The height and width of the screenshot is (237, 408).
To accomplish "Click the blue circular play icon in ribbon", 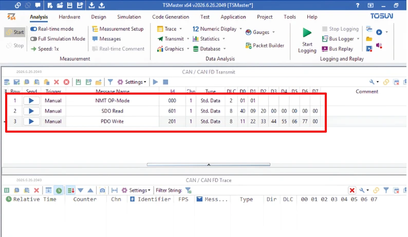I will (379, 32).
